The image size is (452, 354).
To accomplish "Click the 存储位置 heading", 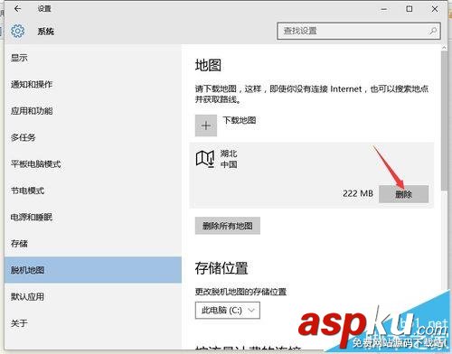I will [x=221, y=268].
